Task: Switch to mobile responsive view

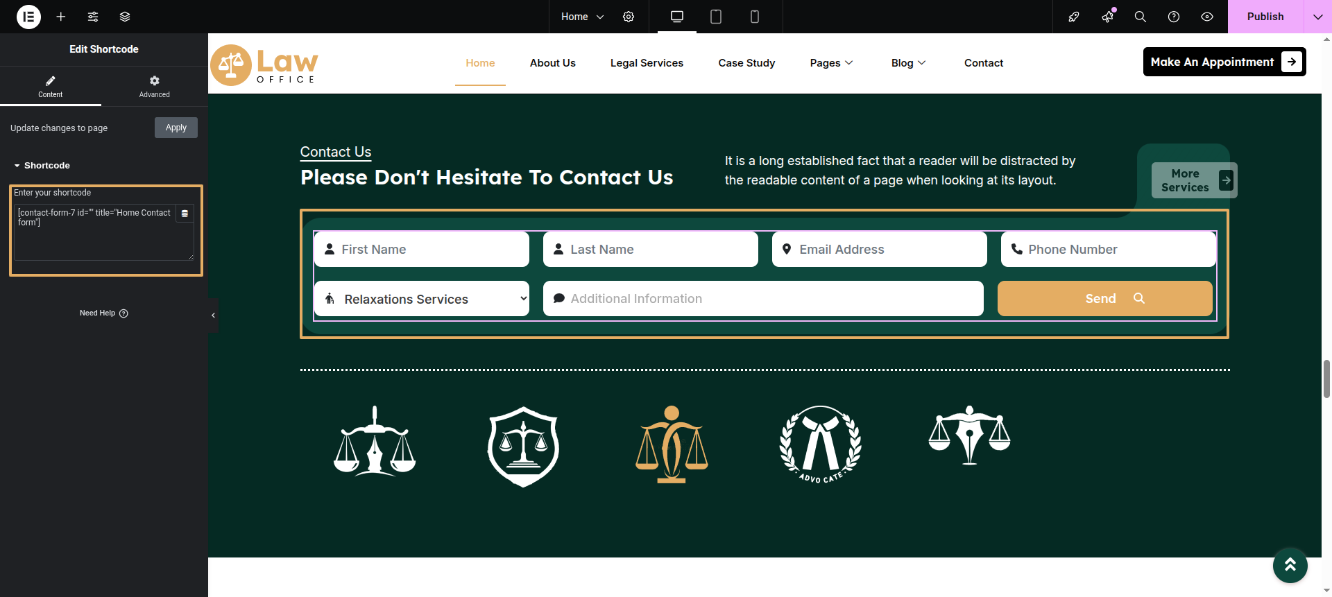Action: click(755, 17)
